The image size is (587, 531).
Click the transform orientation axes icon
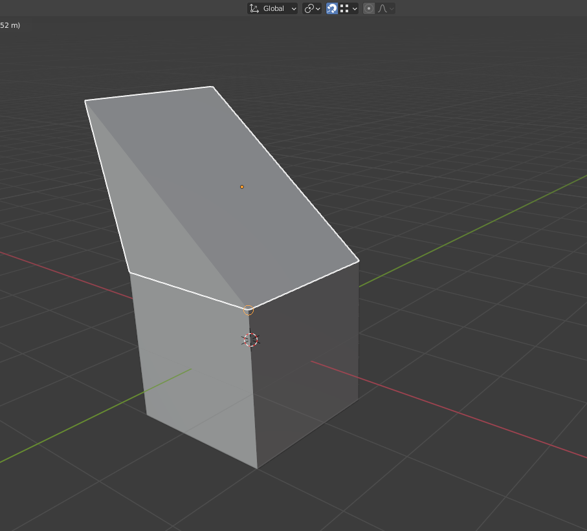254,8
